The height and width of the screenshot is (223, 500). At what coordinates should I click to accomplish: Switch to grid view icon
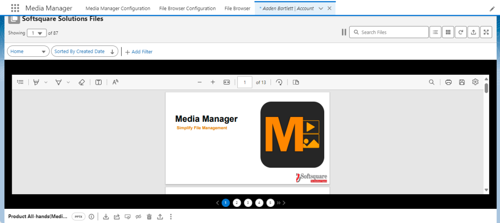coord(448,32)
